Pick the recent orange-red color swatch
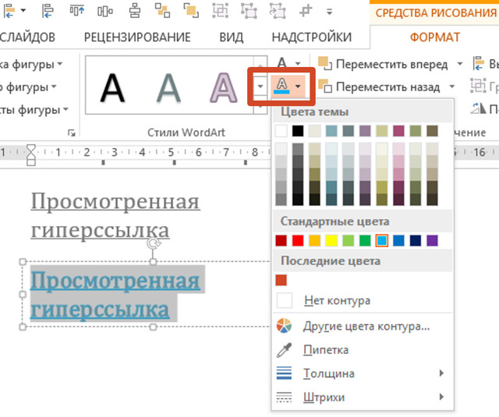The height and width of the screenshot is (417, 499). click(281, 281)
